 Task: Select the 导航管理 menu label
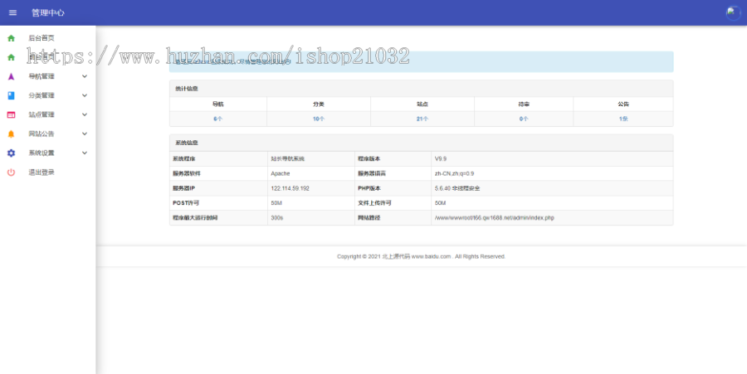[x=41, y=76]
